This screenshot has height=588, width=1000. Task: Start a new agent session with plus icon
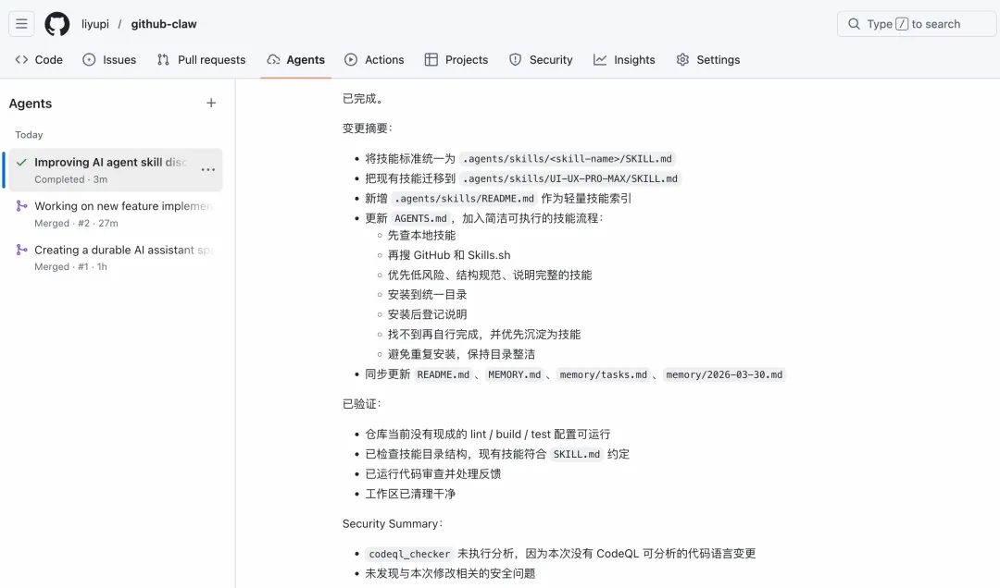[x=211, y=104]
